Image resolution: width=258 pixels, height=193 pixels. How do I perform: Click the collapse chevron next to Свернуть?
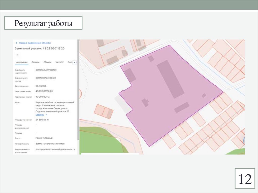click(46, 114)
